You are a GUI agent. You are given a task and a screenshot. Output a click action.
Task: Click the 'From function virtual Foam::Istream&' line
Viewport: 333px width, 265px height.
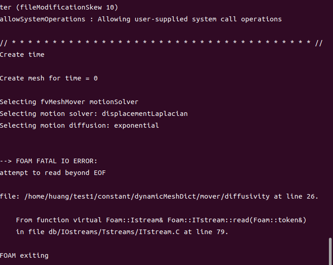tap(90, 220)
